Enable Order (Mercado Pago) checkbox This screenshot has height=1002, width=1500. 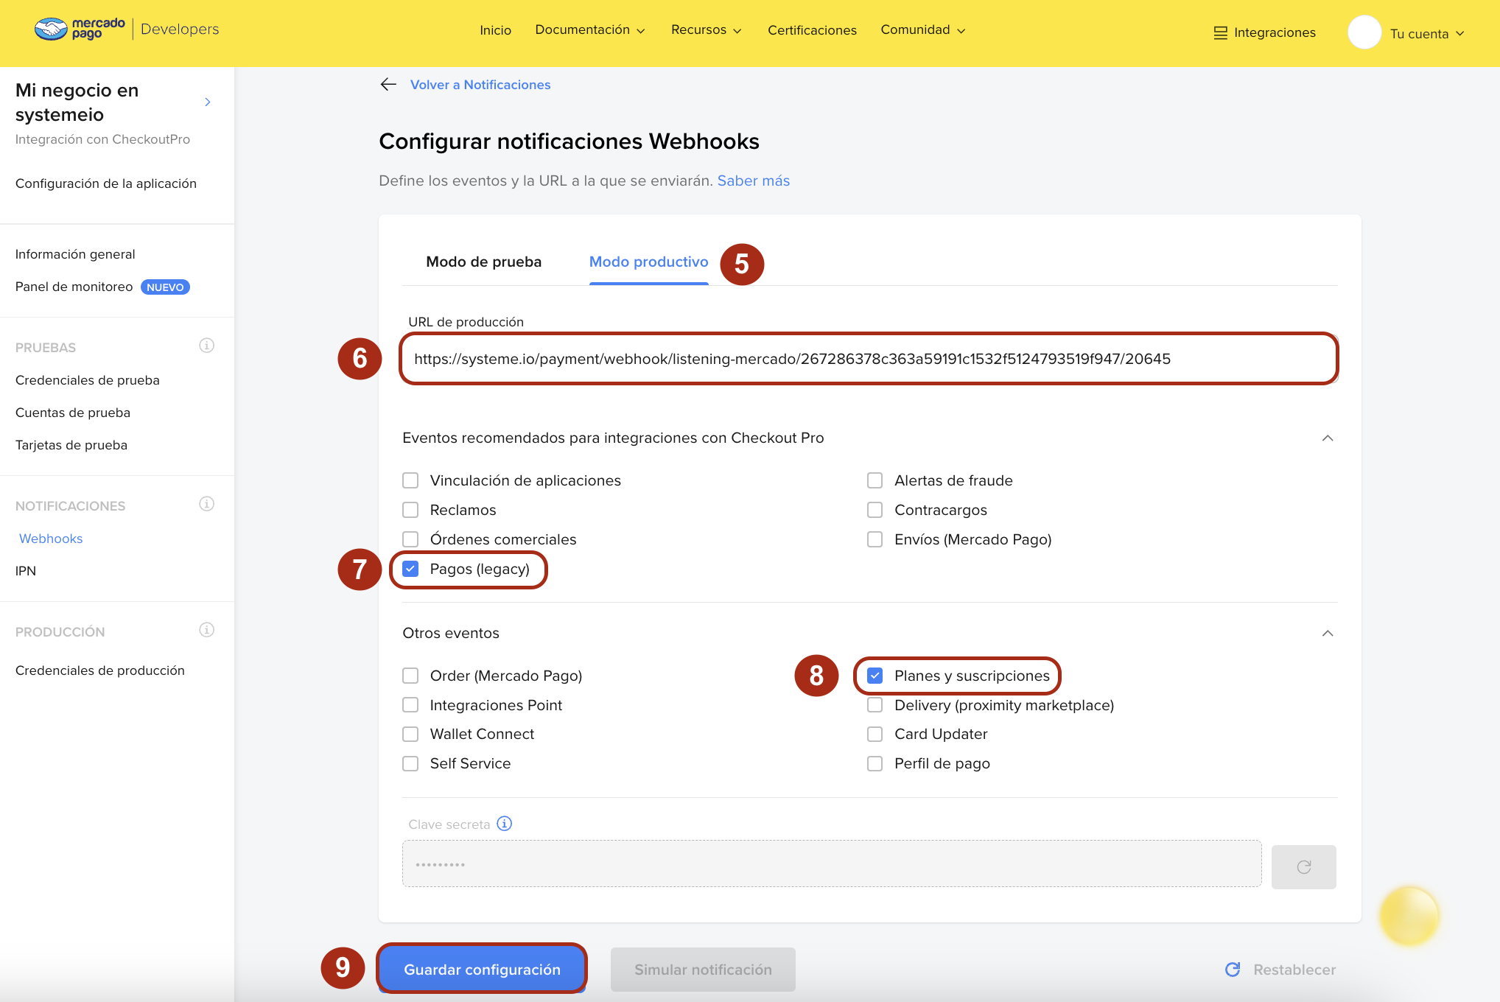410,676
